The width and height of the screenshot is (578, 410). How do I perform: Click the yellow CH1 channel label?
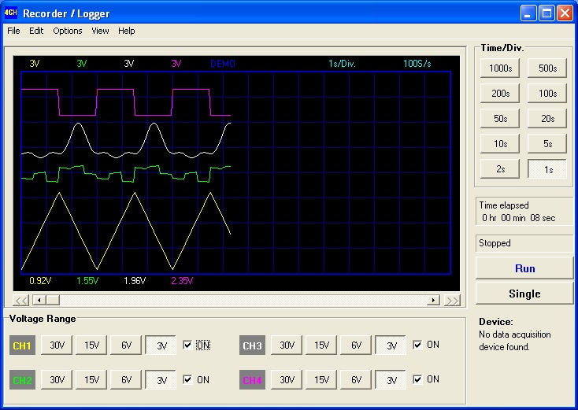coord(23,345)
